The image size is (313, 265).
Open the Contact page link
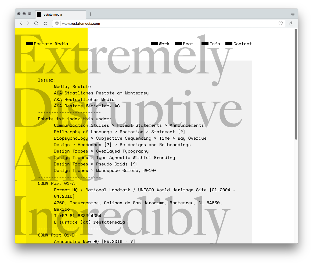click(239, 44)
